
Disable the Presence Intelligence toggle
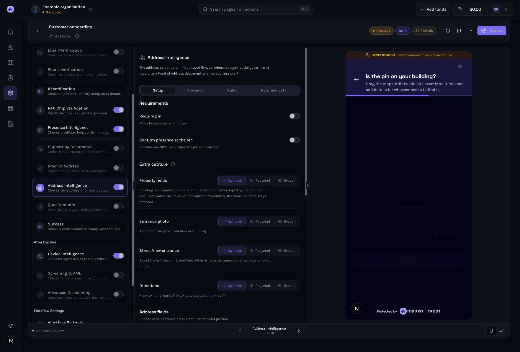119,129
